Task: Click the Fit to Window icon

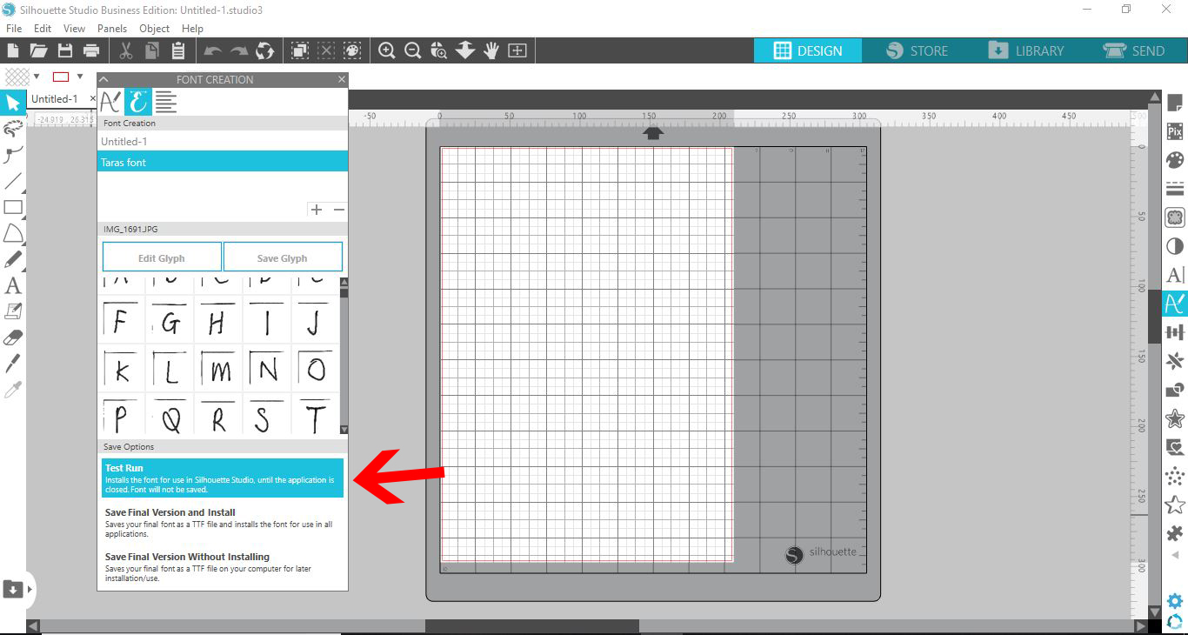Action: (517, 50)
